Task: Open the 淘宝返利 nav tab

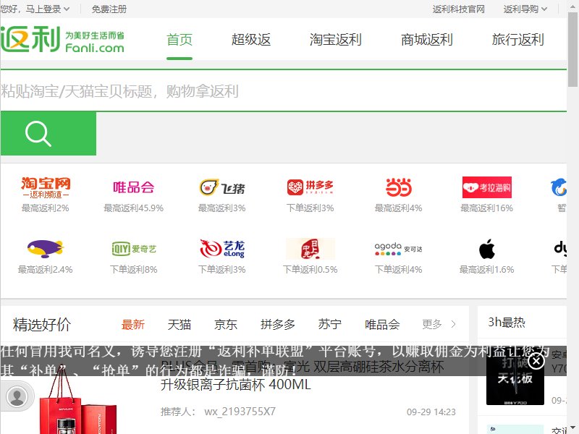Action: [336, 40]
